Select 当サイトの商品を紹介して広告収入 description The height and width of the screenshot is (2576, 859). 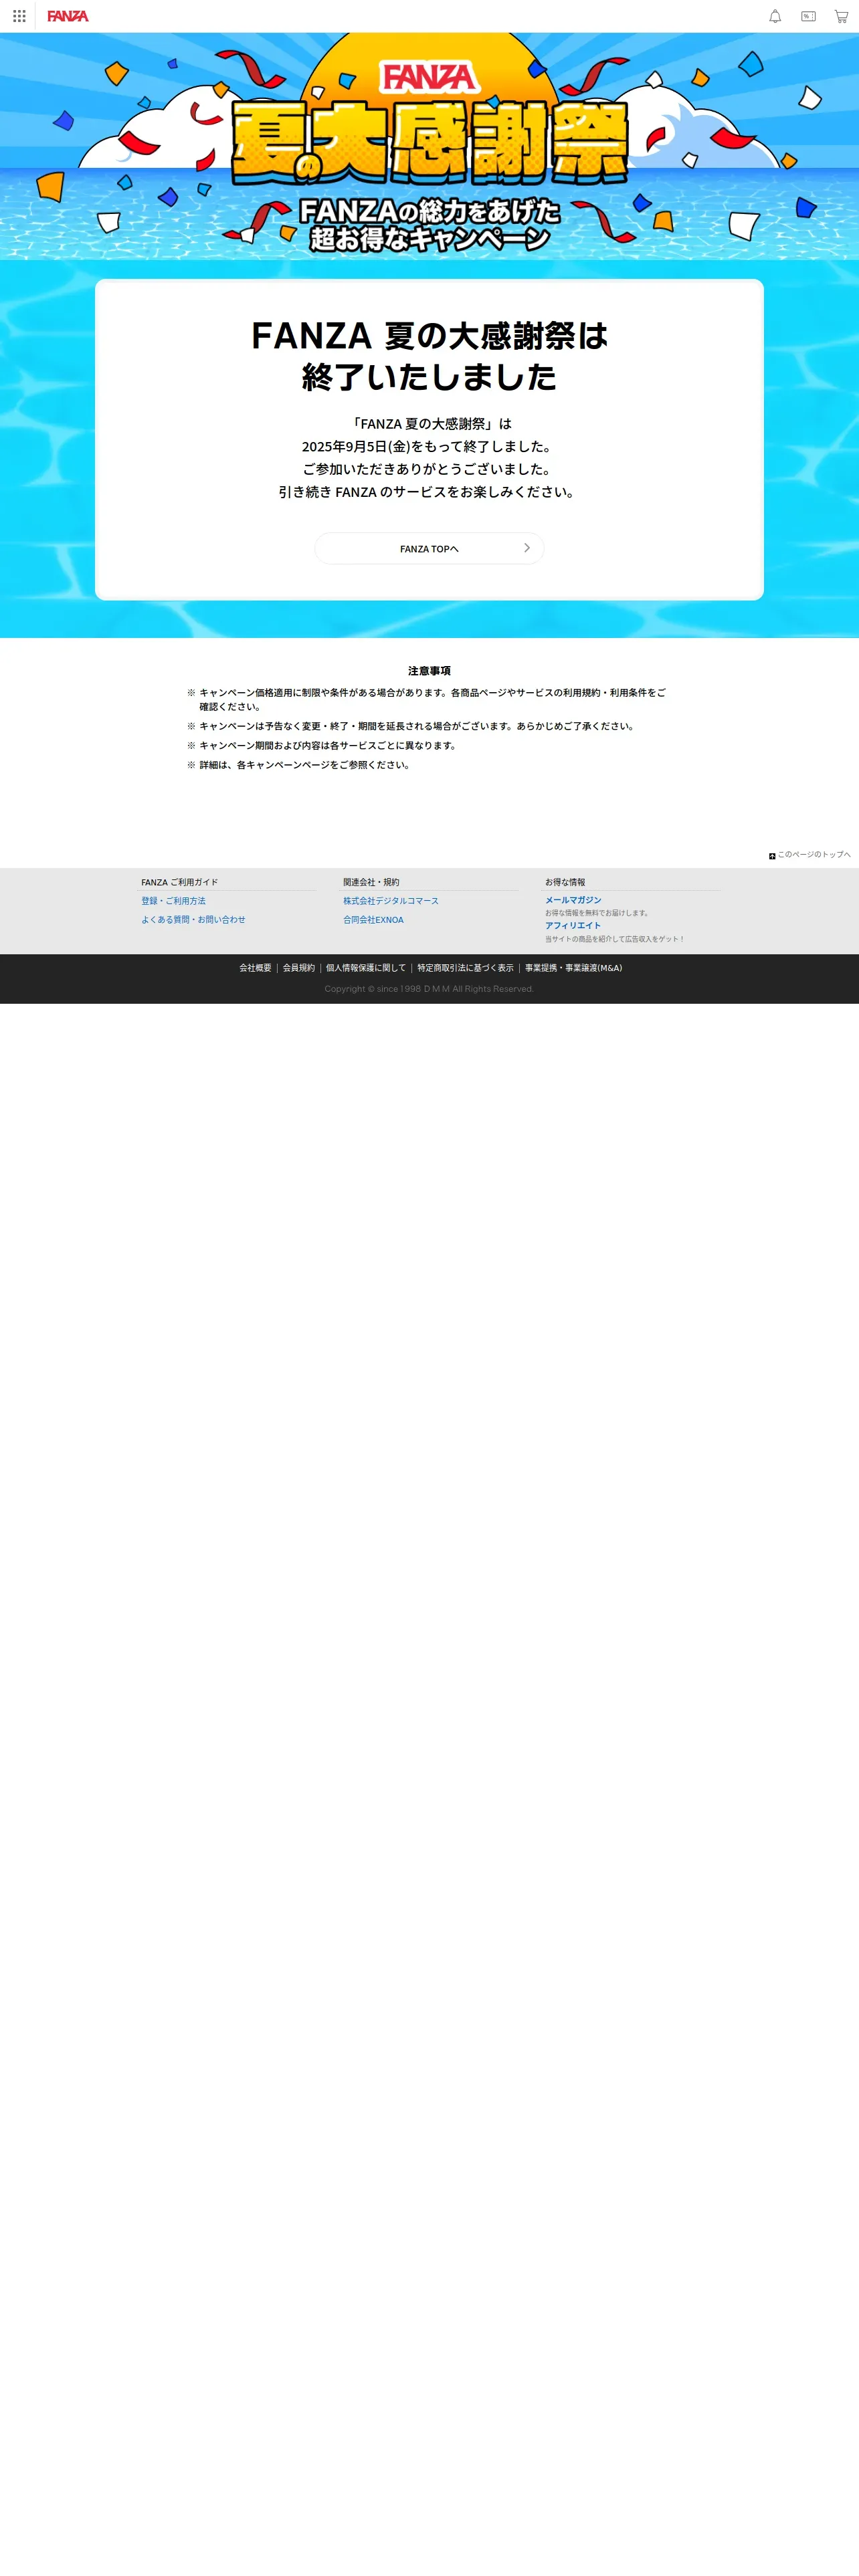tap(615, 939)
